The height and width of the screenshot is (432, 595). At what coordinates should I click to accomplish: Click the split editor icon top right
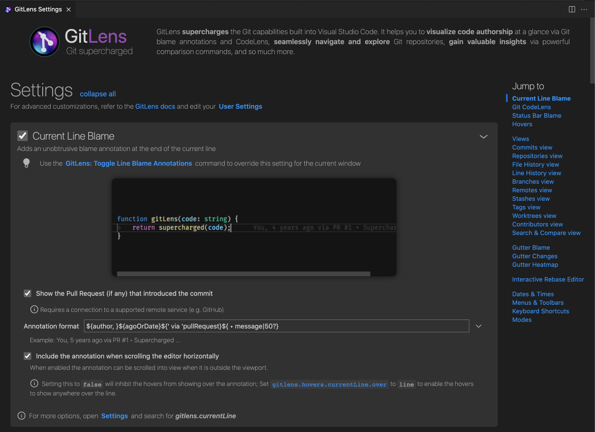(572, 9)
